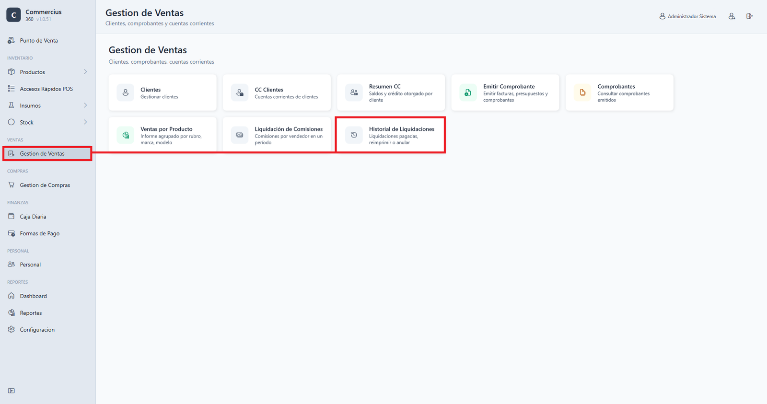Image resolution: width=767 pixels, height=404 pixels.
Task: Open Resumen CC card title
Action: pos(385,87)
